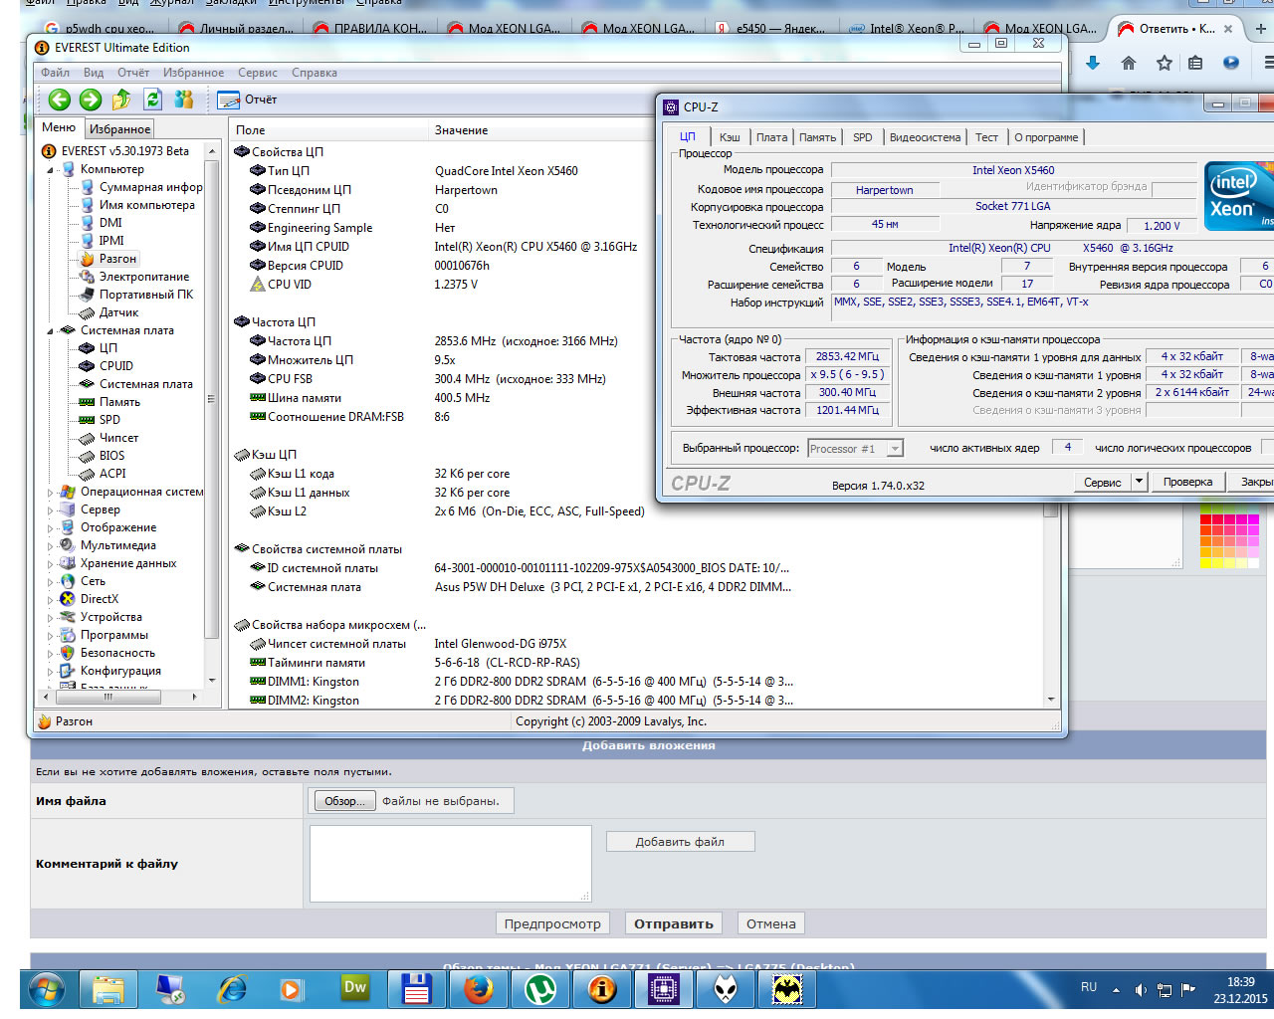This screenshot has width=1274, height=1019.
Task: Collapse the Компьютер tree node
Action: click(x=51, y=170)
